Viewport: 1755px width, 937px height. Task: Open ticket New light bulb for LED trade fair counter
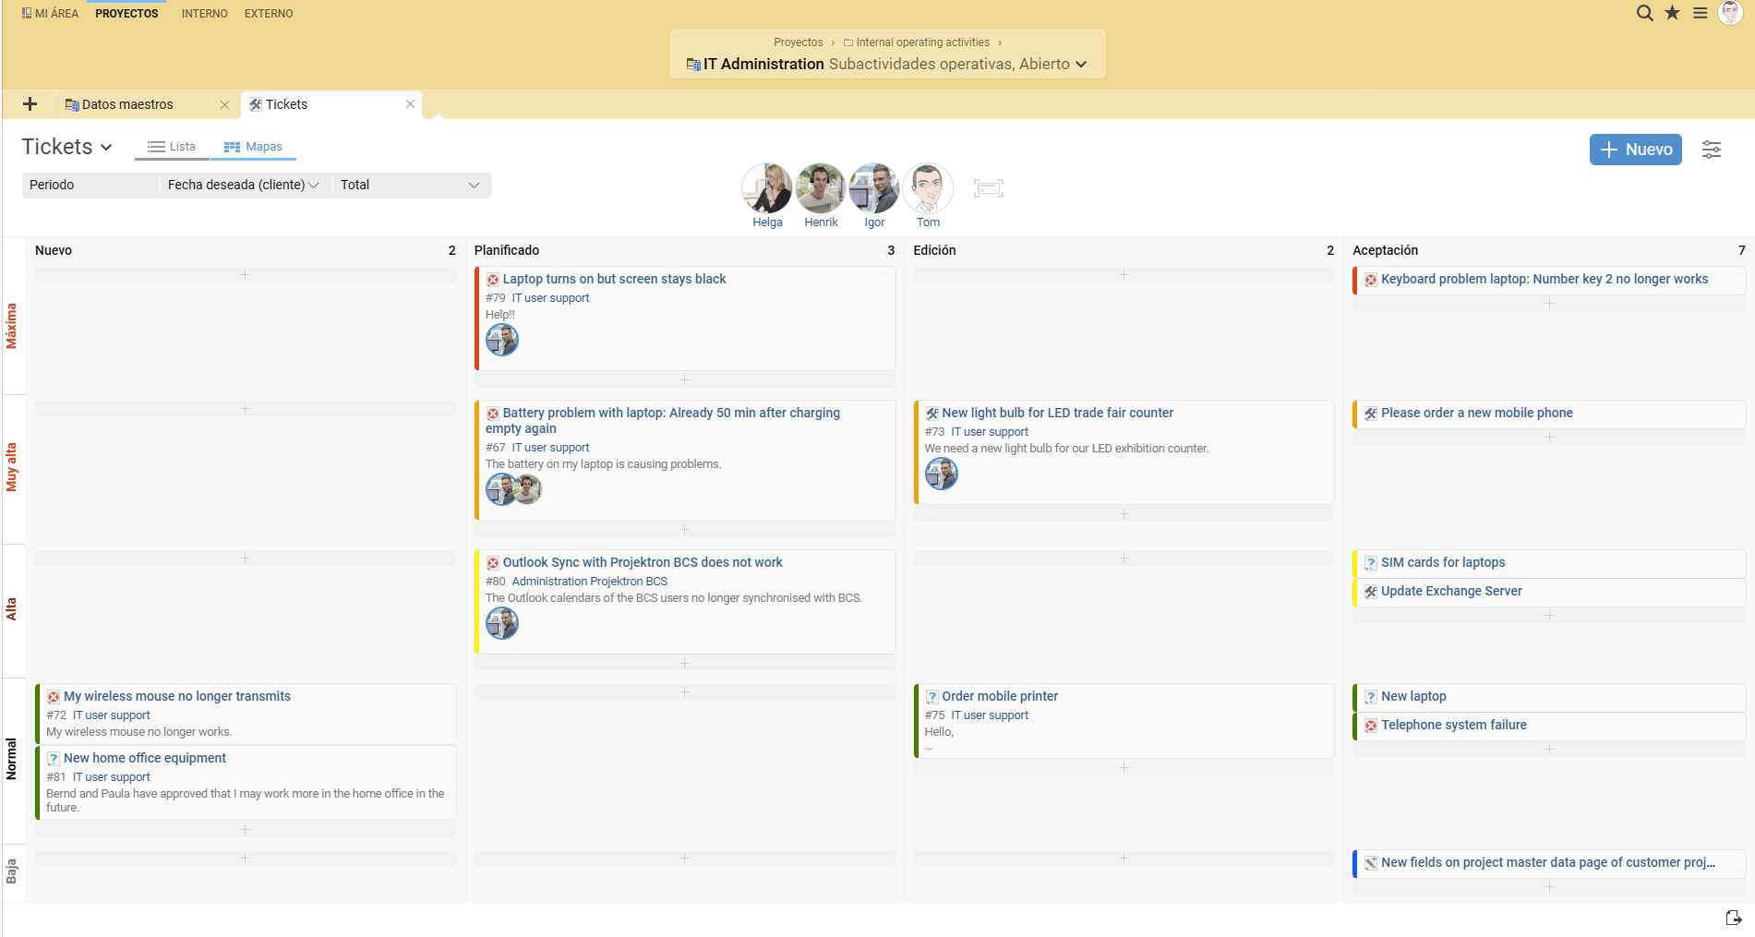(1057, 413)
